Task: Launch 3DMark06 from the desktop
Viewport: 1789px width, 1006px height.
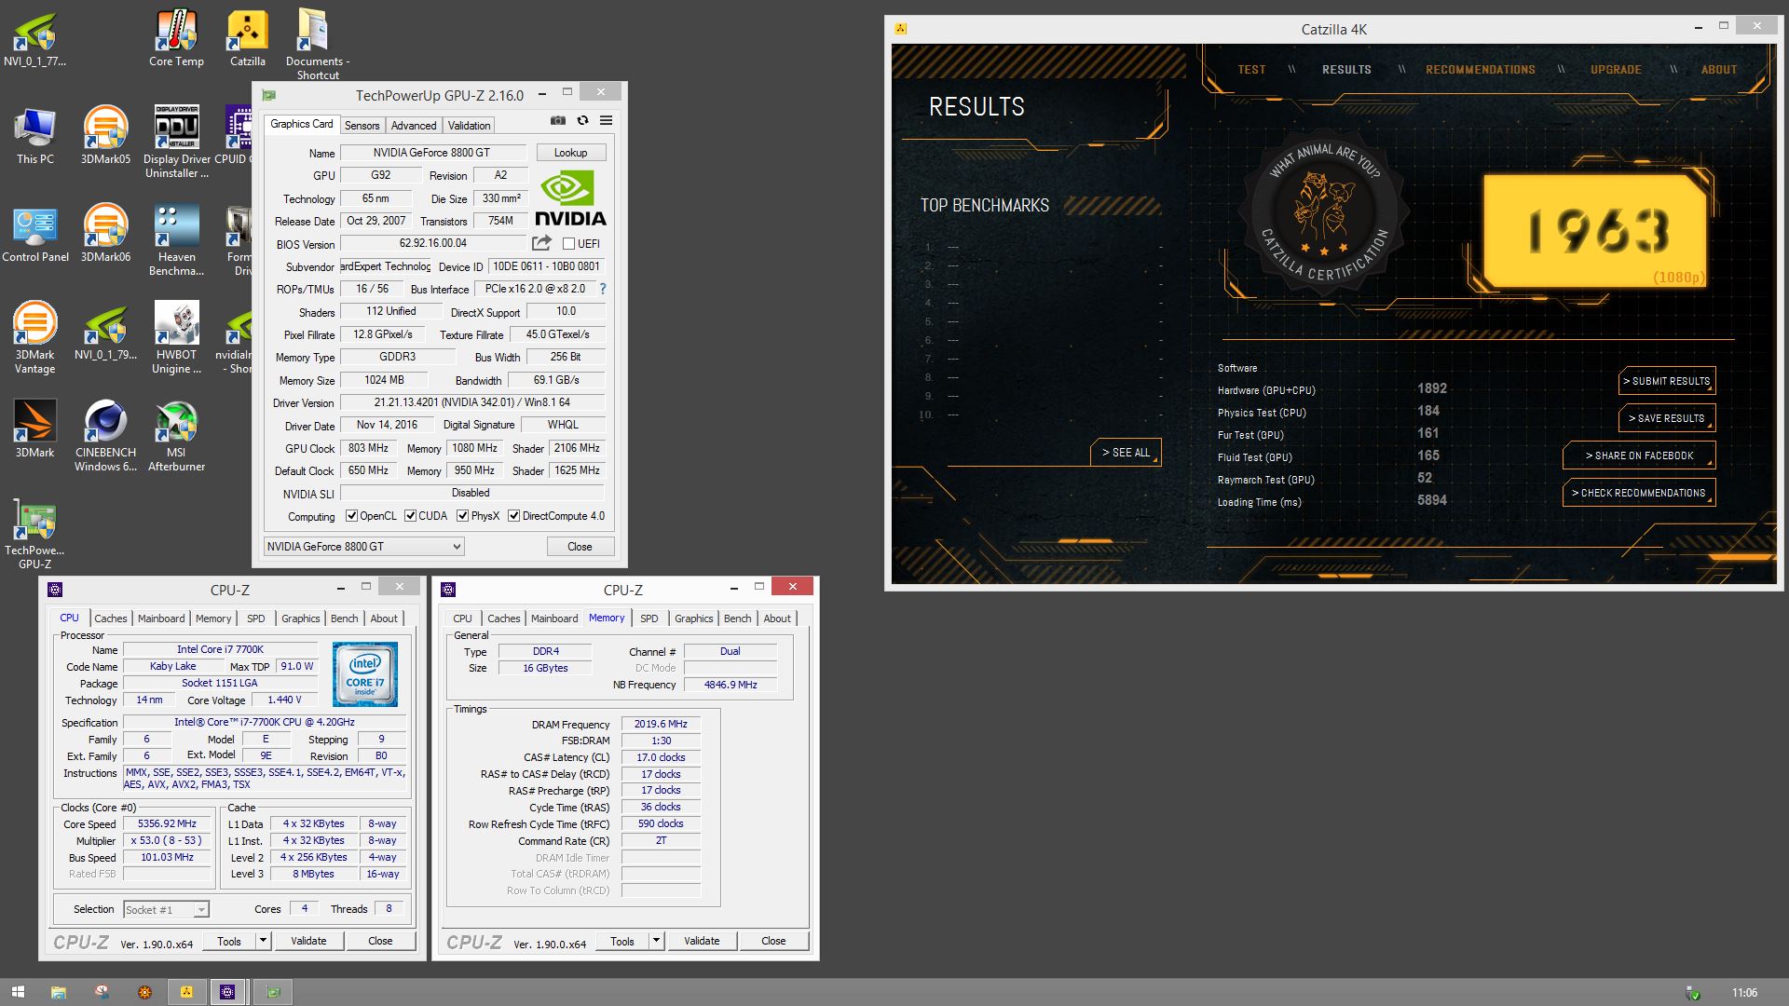Action: tap(105, 234)
